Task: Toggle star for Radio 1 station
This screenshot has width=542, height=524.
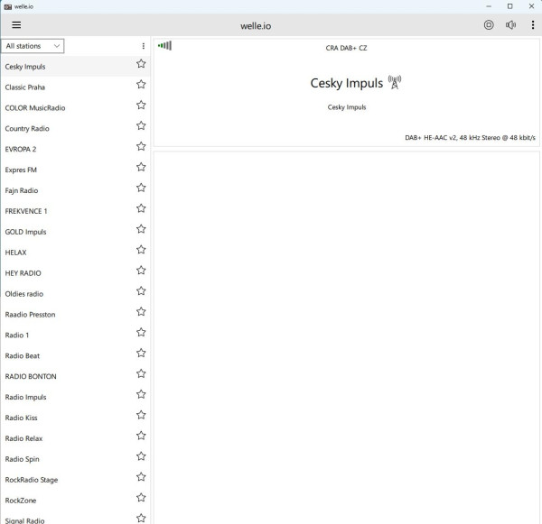Action: coord(141,333)
